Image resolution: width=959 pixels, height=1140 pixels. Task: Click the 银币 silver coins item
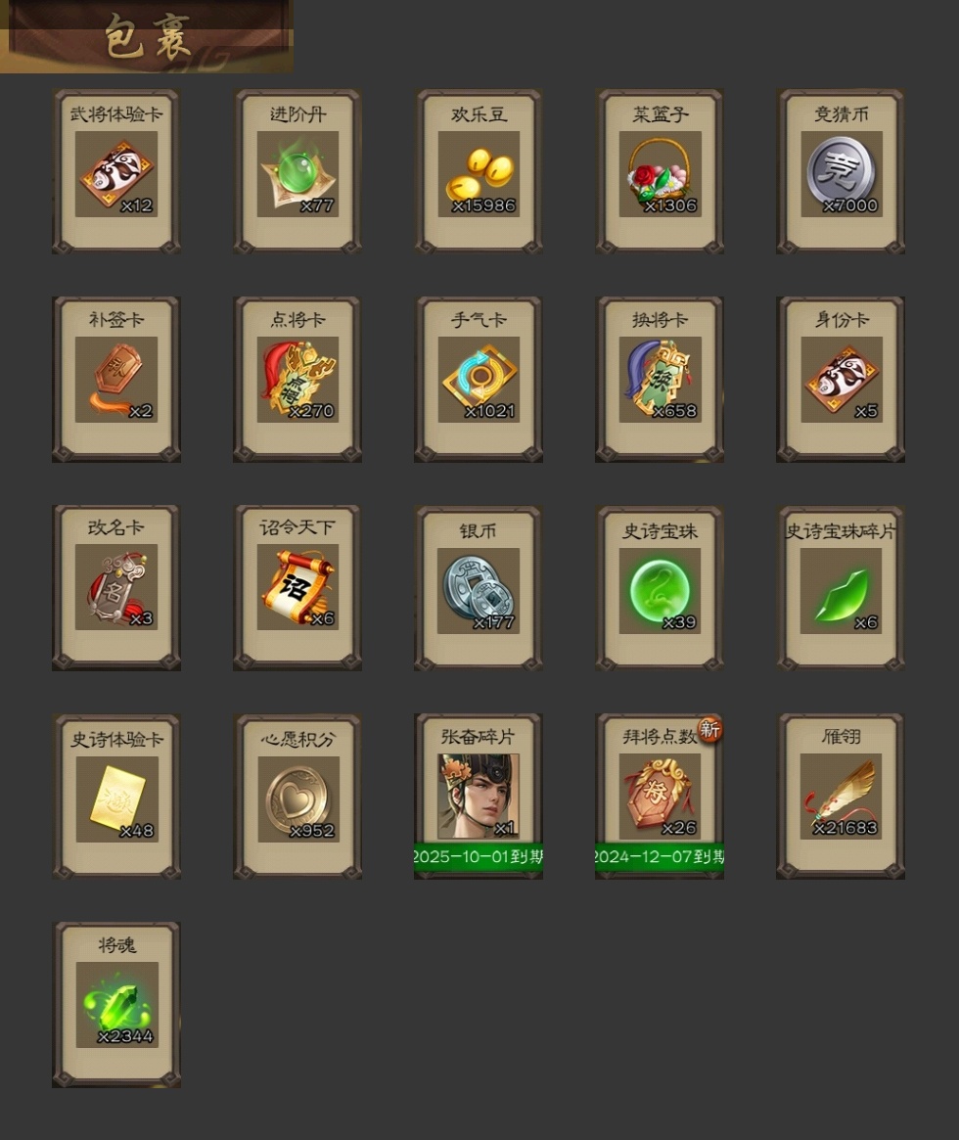(479, 587)
